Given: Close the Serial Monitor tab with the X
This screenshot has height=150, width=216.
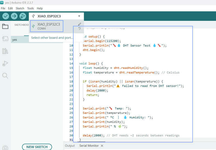Looking at the screenshot, I should tap(102, 146).
